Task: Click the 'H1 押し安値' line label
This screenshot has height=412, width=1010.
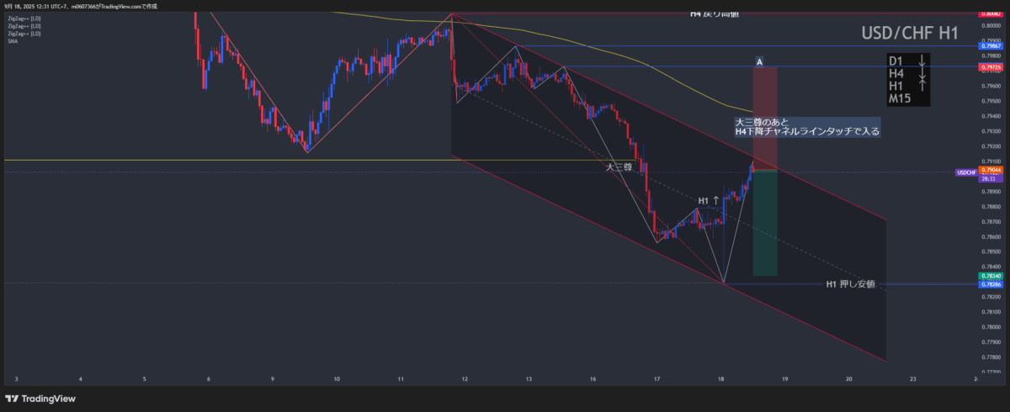Action: (x=849, y=284)
